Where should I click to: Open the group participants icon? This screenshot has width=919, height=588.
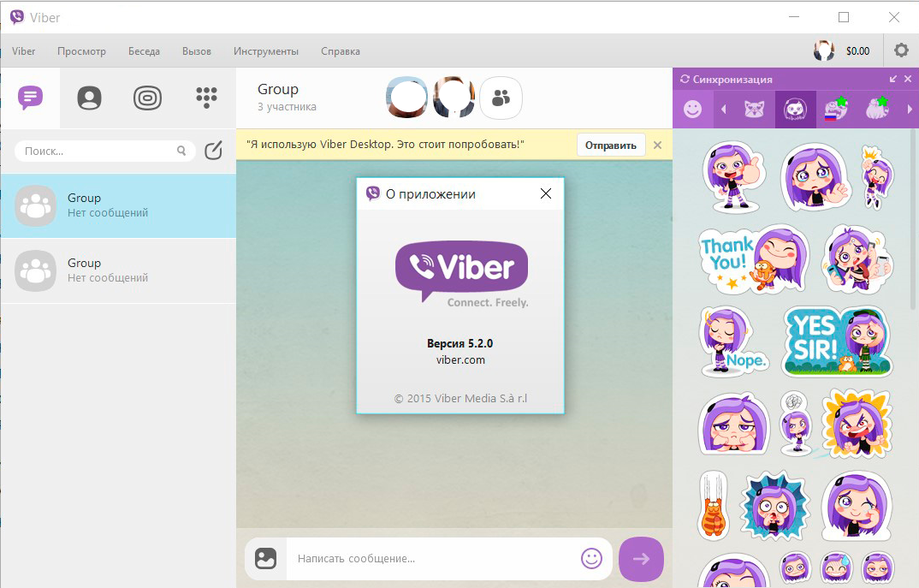[x=501, y=98]
